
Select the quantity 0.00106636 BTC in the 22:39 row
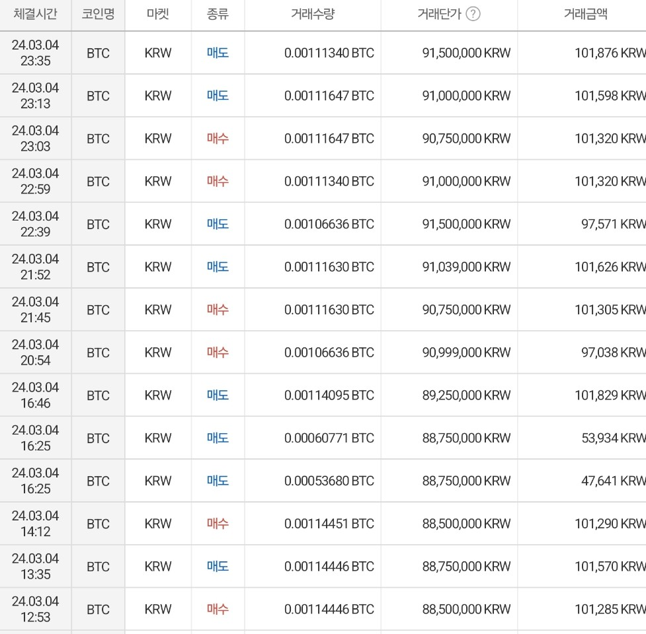329,224
